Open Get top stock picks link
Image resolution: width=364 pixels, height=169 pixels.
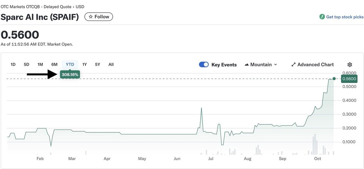(x=345, y=17)
